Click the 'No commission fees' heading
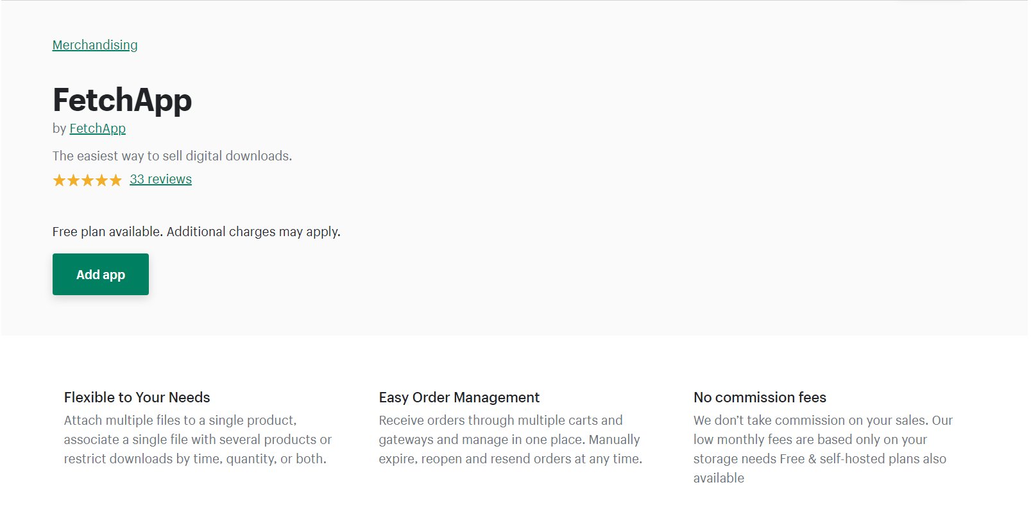The width and height of the screenshot is (1031, 530). [760, 397]
